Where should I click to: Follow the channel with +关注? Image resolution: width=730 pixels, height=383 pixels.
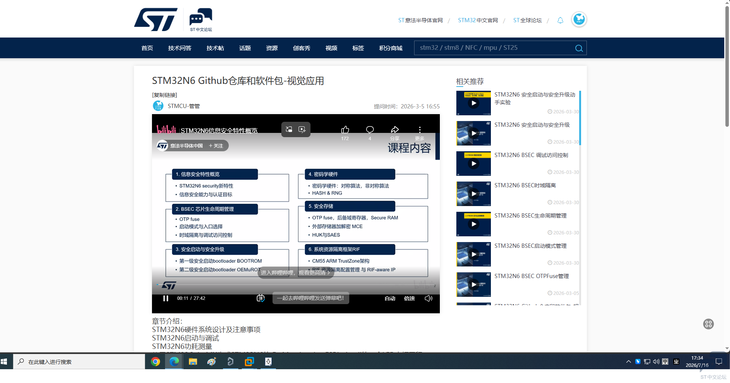tap(216, 146)
